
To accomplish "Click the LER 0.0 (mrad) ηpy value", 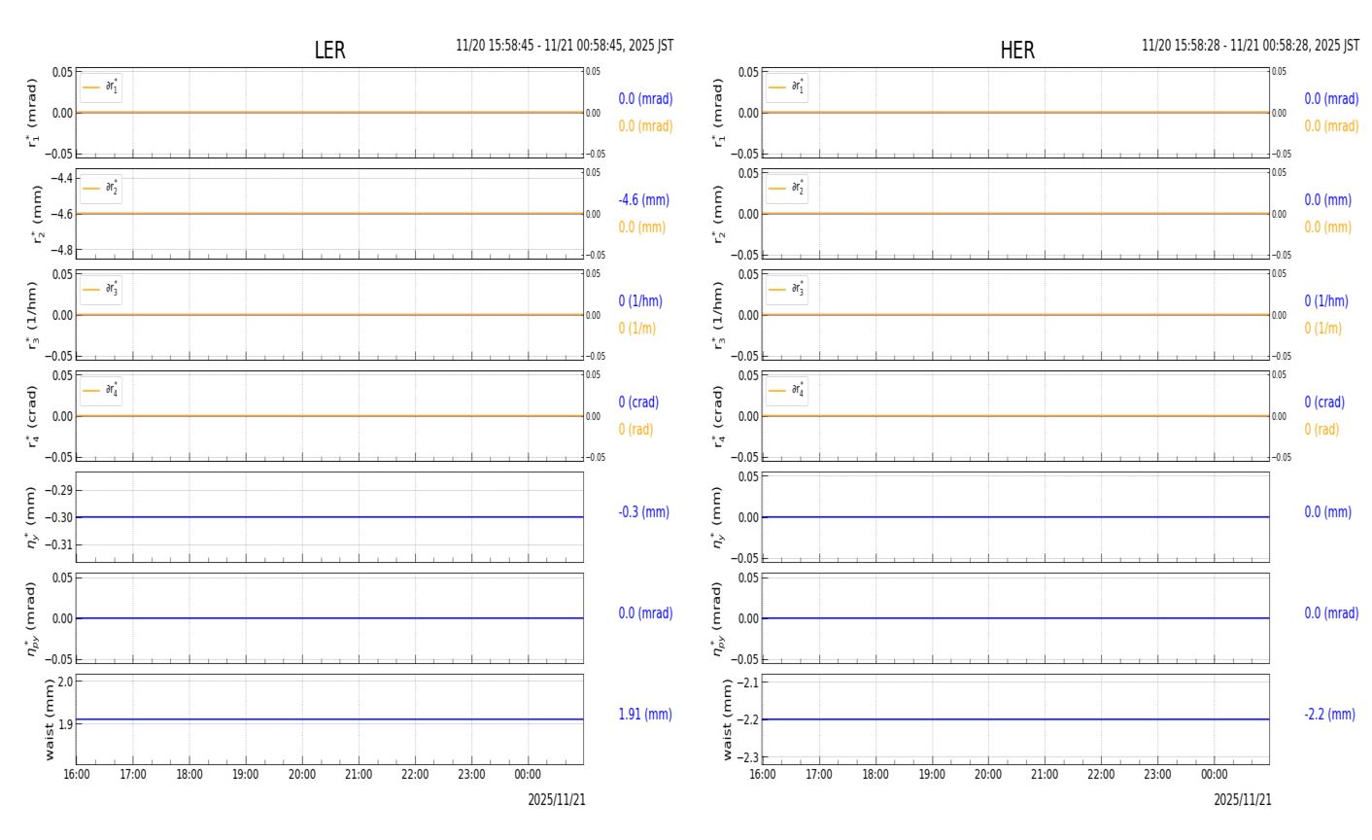I will [x=645, y=613].
